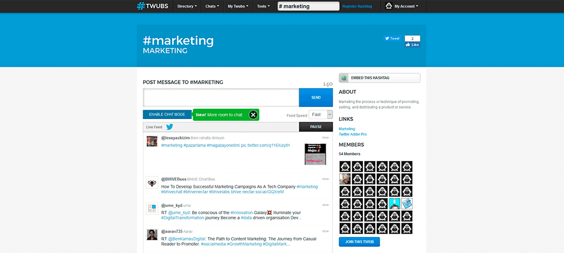Open @BHIVEBees profile link
Screen dimensions: 564x253
(x=173, y=179)
